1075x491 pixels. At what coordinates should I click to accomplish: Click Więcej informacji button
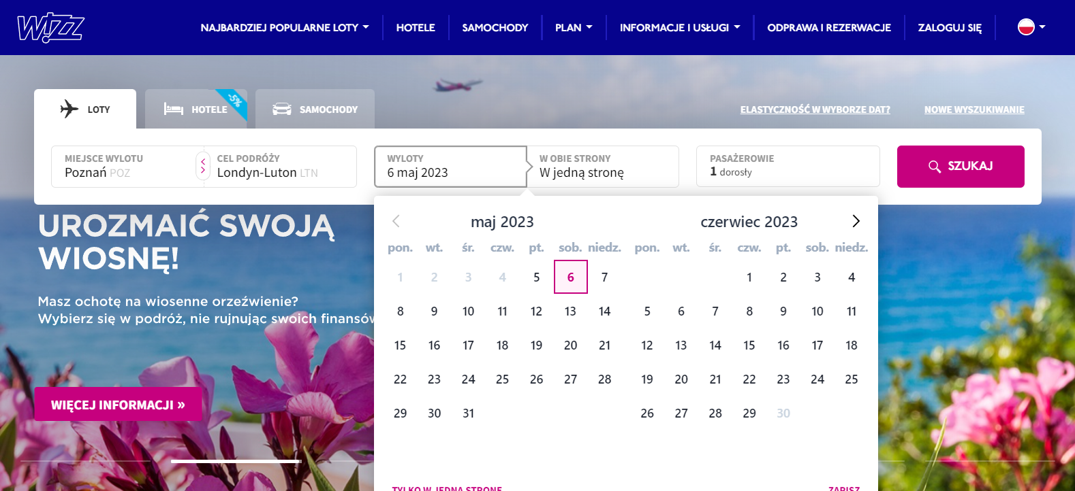(119, 405)
